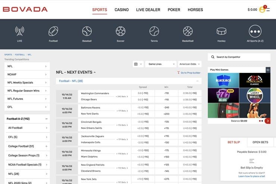Open All Sports (A-Z) icon
Screen dimensions: 276x184
255,31
